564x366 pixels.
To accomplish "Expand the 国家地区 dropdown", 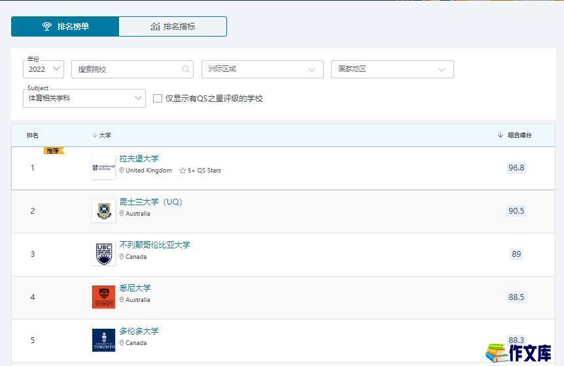I will 392,69.
